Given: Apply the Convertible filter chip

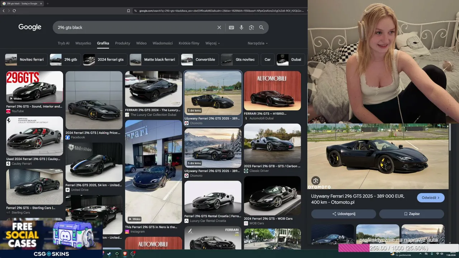Looking at the screenshot, I should pos(200,59).
